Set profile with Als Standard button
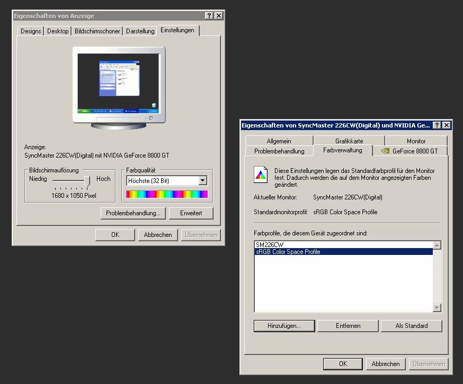 (x=411, y=326)
